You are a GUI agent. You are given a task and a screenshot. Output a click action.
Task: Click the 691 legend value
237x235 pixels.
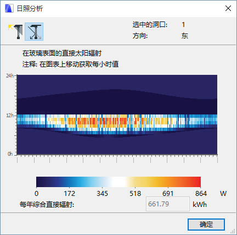(168, 194)
